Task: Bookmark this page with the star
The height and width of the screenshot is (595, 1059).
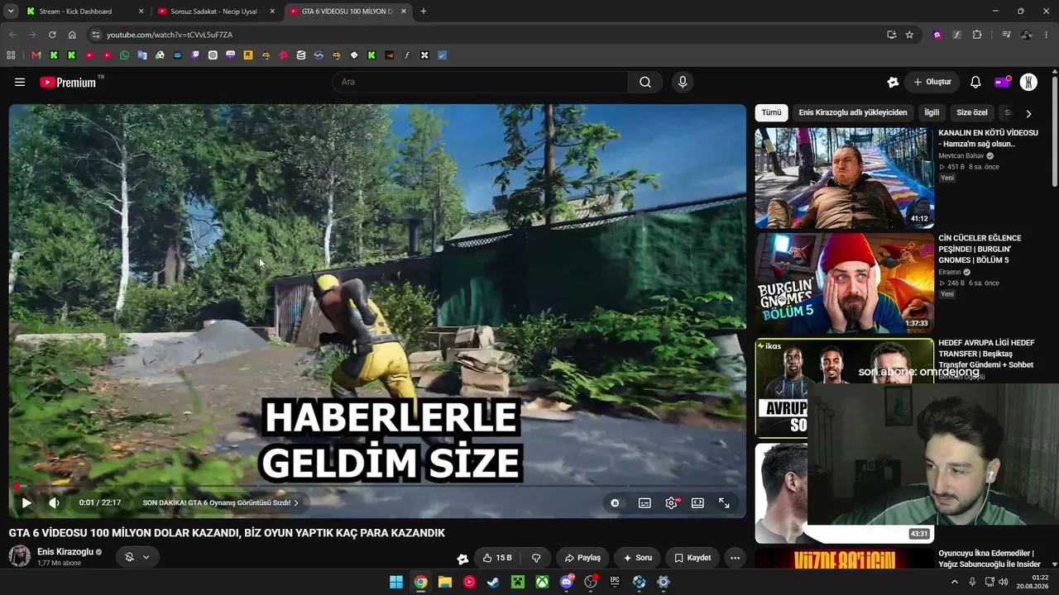Action: [909, 35]
